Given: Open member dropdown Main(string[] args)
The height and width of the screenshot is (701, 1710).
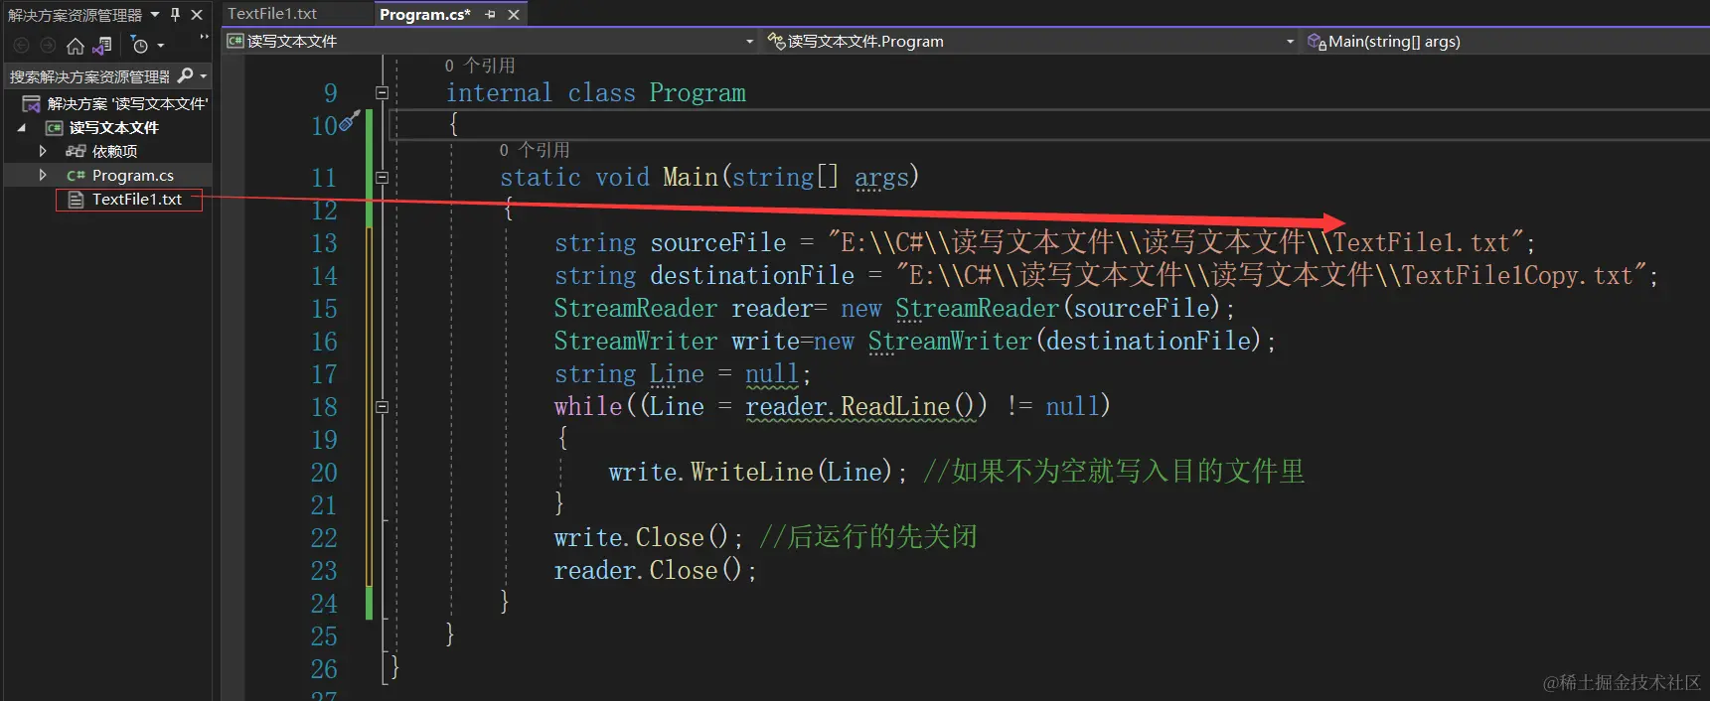Looking at the screenshot, I should 1505,41.
